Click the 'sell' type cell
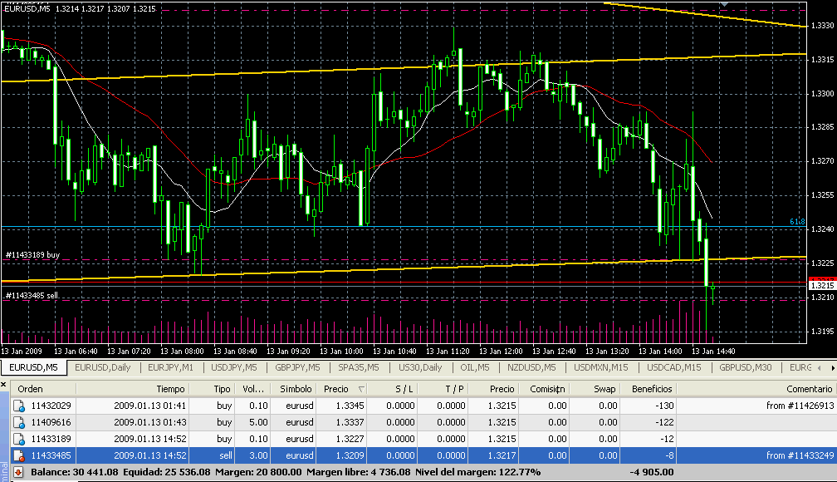Screen dimensions: 837x482 coord(226,455)
